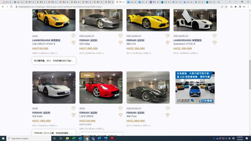Favorite the Ferrari California listing
251x141 pixels.
point(120,108)
